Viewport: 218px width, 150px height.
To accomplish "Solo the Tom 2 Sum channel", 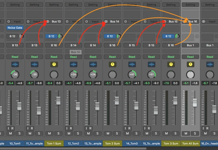I will (x=117, y=134).
